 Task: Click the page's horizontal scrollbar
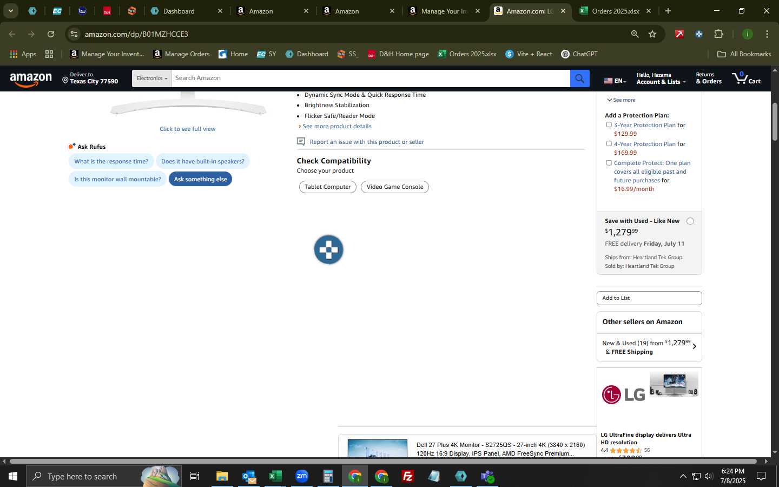[383, 462]
